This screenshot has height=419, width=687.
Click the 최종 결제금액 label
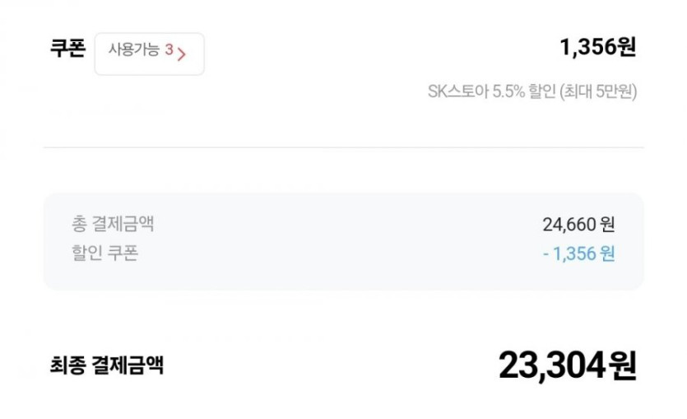click(x=107, y=365)
